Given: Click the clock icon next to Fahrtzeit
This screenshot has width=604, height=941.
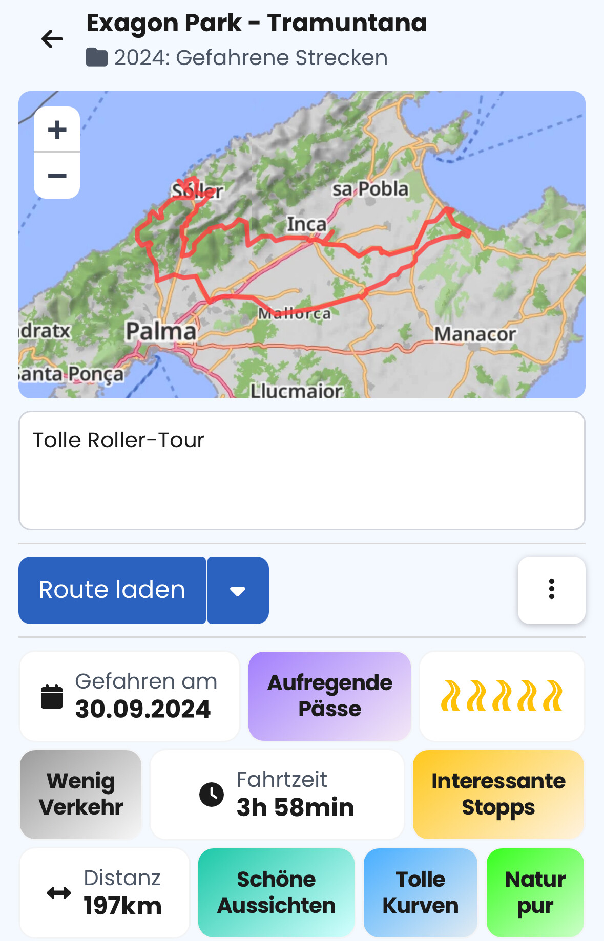Looking at the screenshot, I should coord(212,795).
